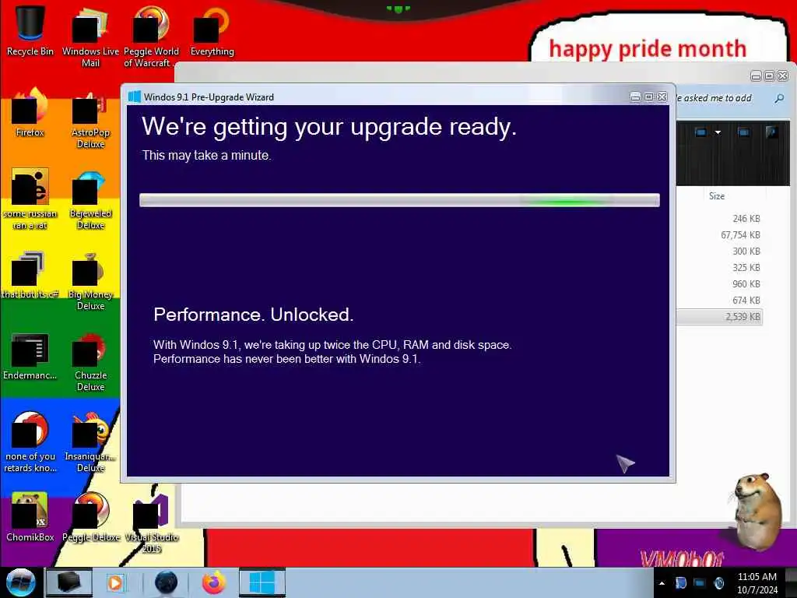
Task: Show hidden tray icons arrow
Action: (x=662, y=583)
